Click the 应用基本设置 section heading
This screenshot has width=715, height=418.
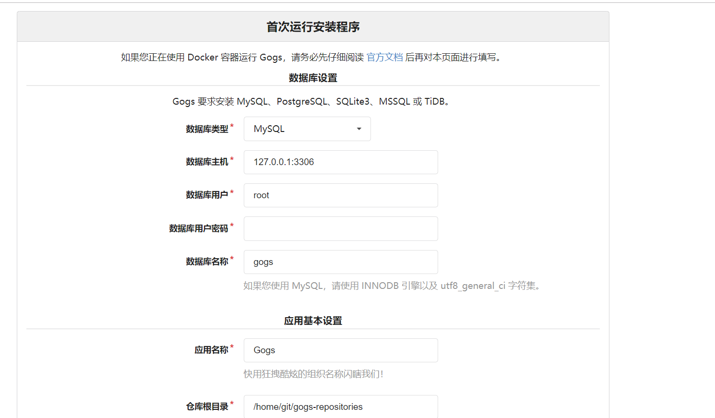tap(313, 321)
